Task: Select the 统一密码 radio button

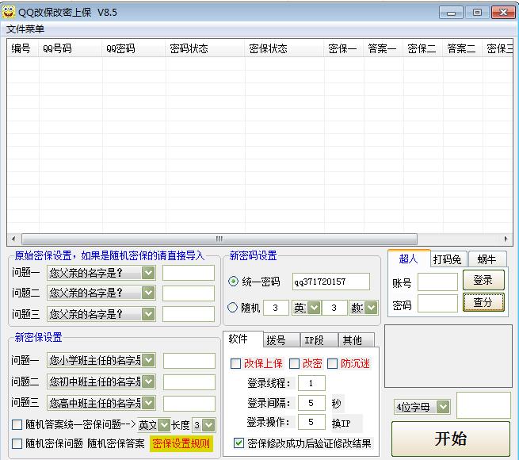Action: 233,282
